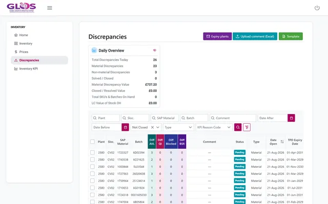
Task: Click batch cell 25124614
Action: click(139, 180)
